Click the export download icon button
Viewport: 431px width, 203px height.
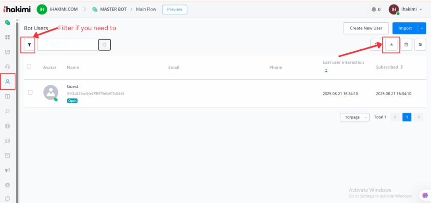click(x=391, y=45)
